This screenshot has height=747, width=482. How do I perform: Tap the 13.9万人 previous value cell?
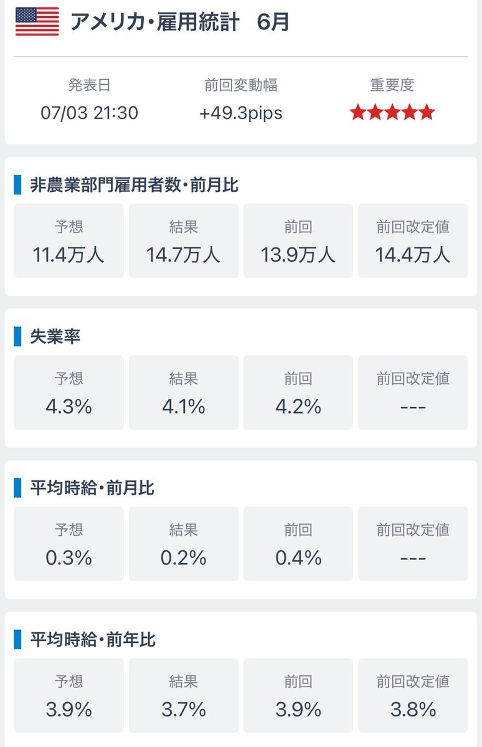click(x=298, y=240)
